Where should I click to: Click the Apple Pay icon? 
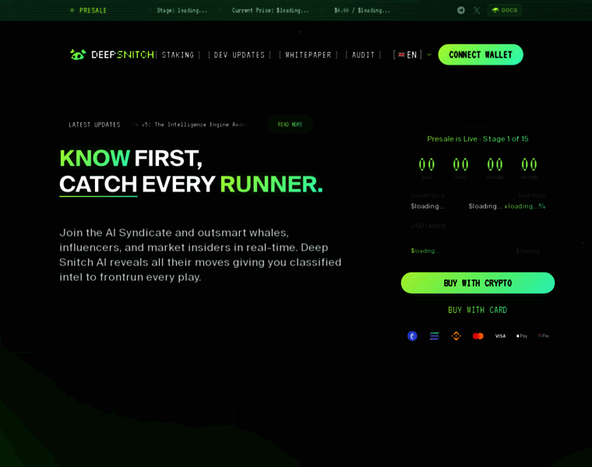[x=522, y=335]
